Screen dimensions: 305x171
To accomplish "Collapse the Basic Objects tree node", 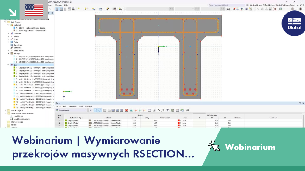I will pyautogui.click(x=5, y=22).
